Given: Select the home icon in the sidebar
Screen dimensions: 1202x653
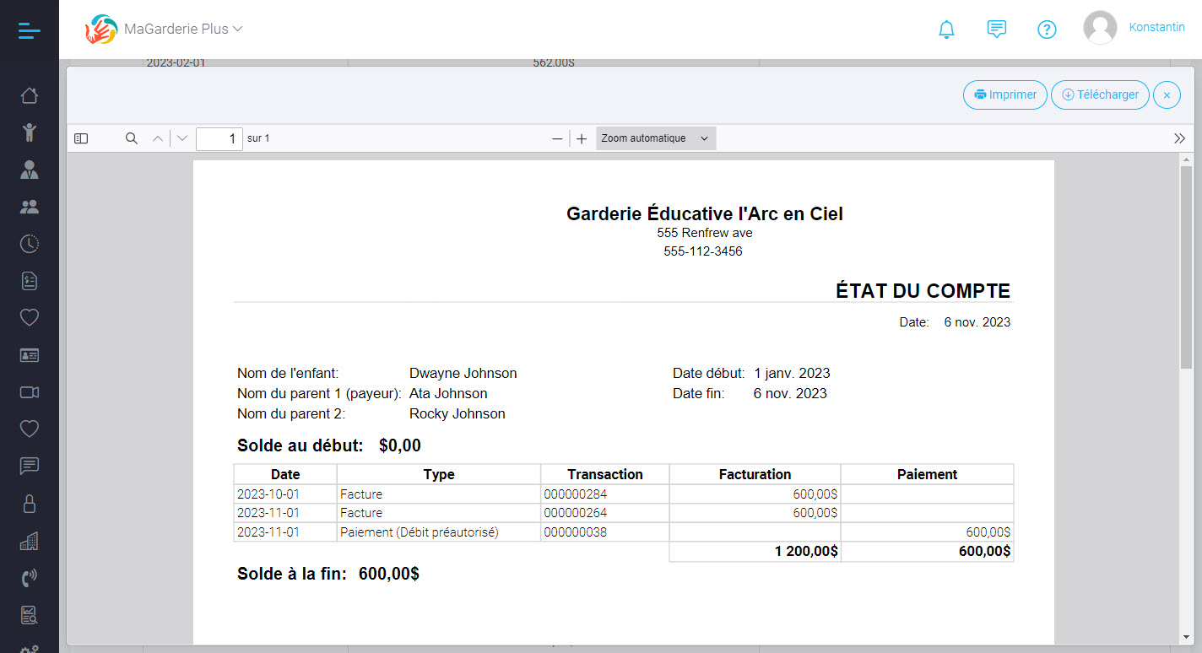Looking at the screenshot, I should point(30,95).
